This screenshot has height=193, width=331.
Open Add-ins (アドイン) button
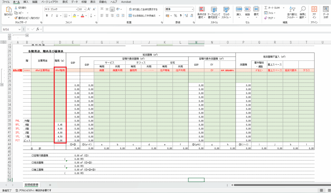click(314, 13)
